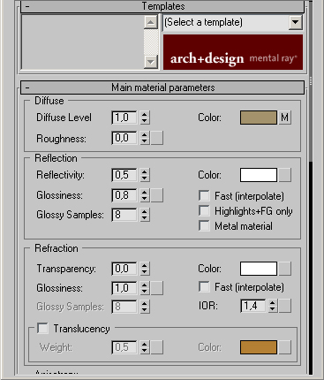
Task: Click the Reflection color map slot button
Action: pyautogui.click(x=284, y=175)
